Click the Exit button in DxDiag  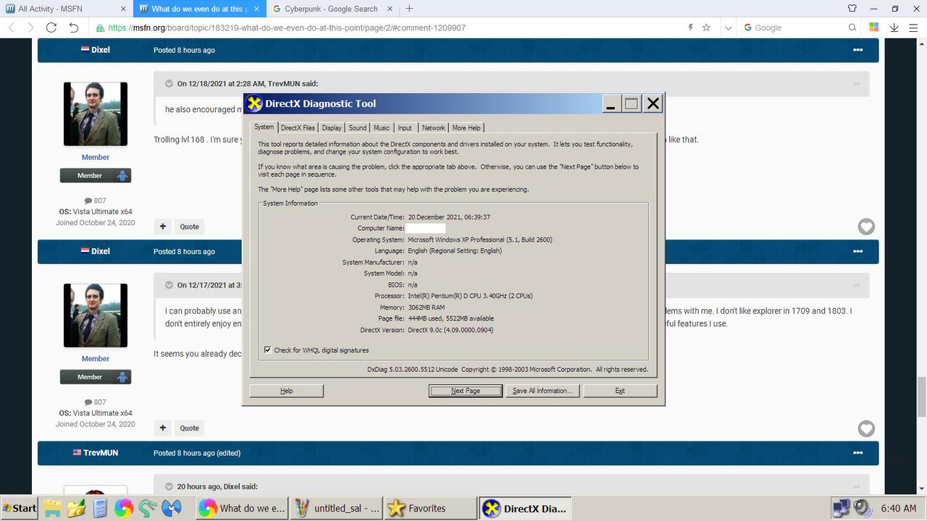pyautogui.click(x=620, y=391)
